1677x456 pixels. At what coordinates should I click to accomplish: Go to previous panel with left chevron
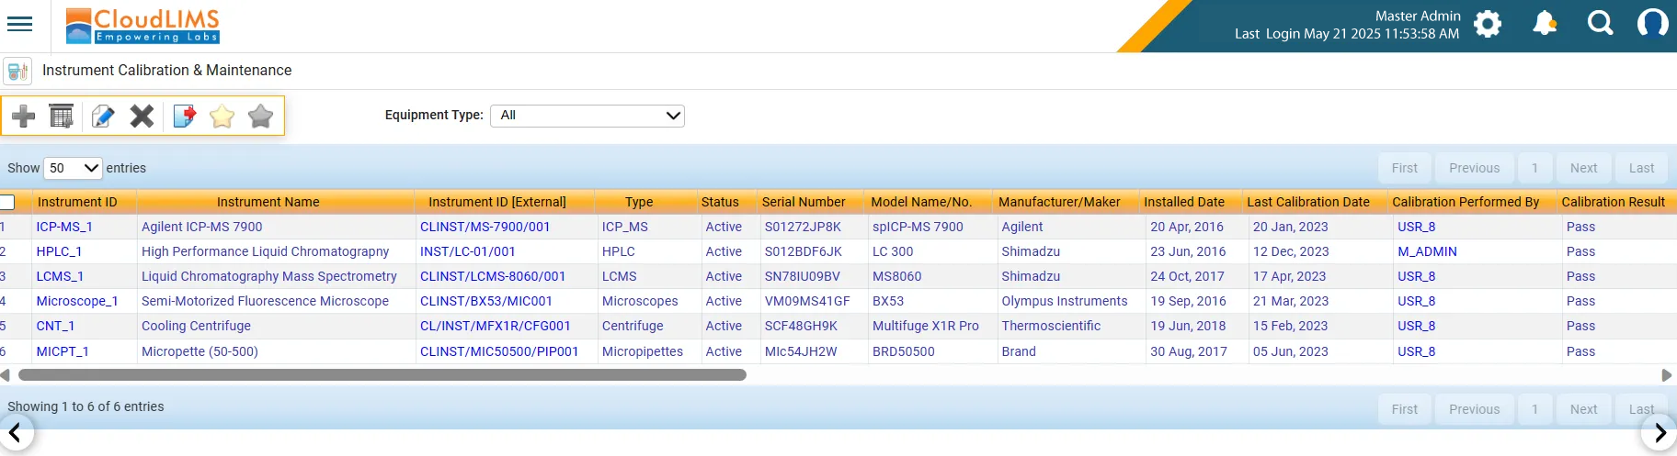click(x=15, y=432)
